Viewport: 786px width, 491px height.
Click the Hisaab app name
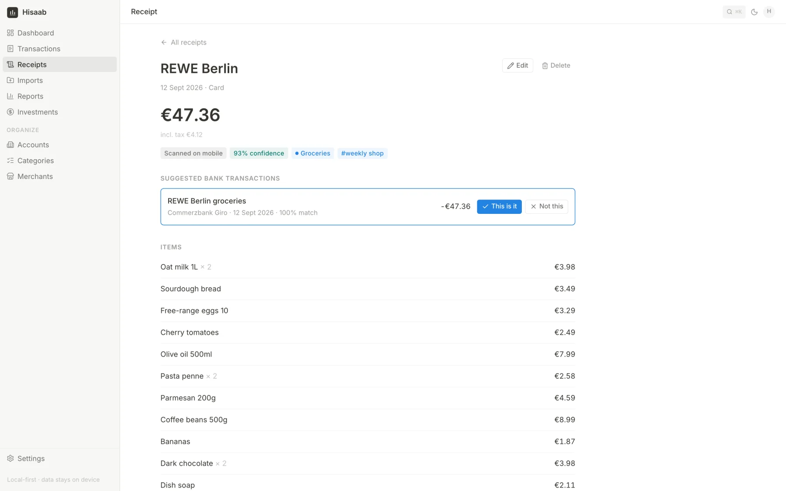tap(34, 12)
